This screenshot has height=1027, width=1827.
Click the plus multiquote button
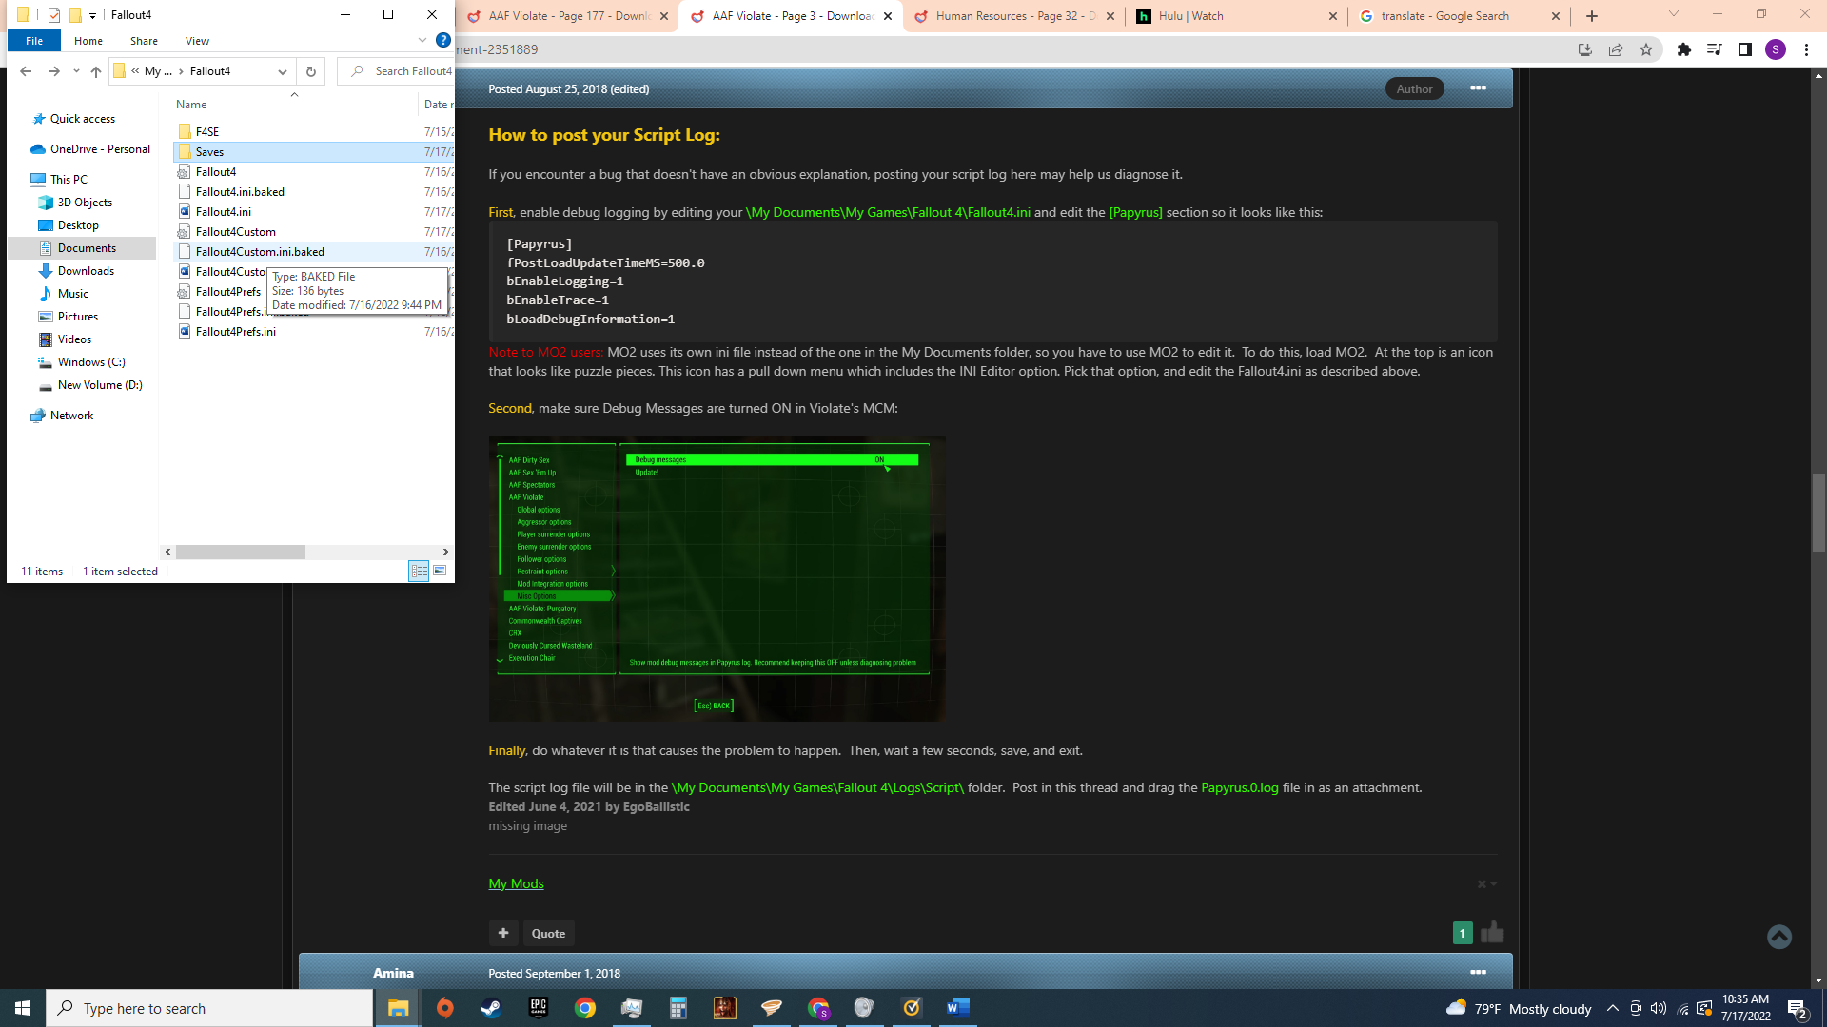503,933
